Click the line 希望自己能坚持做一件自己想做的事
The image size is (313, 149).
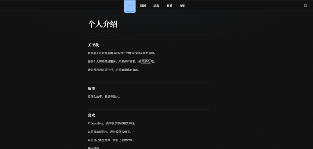tap(111, 140)
